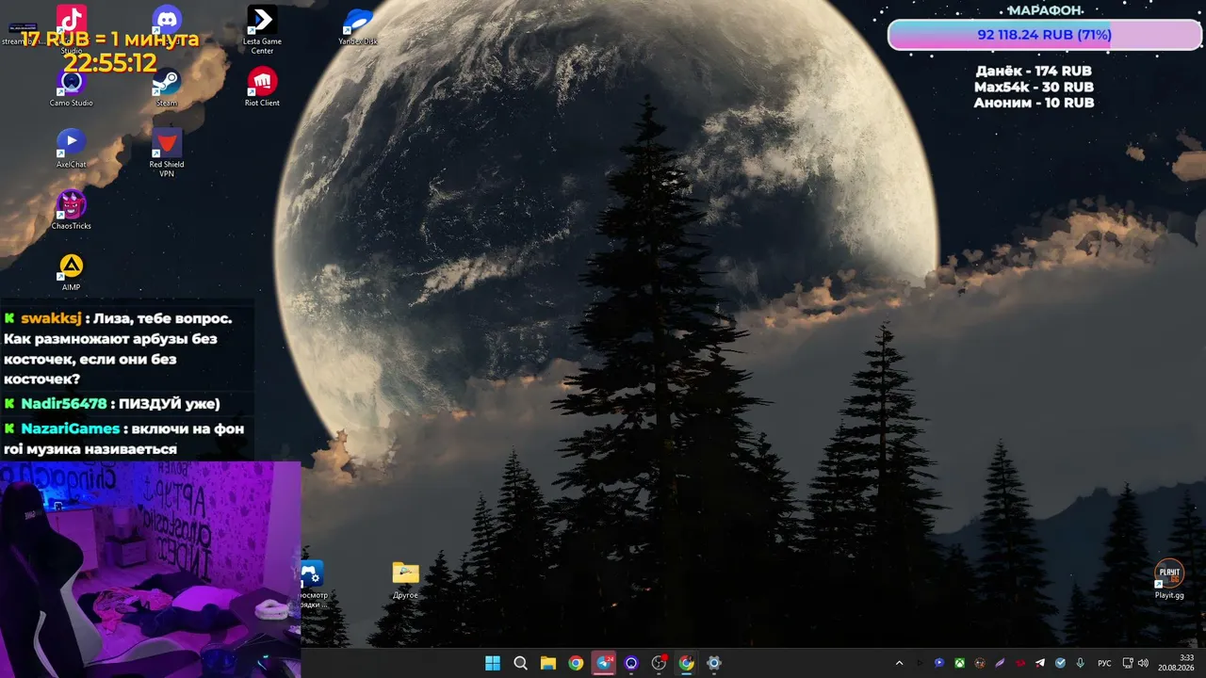The height and width of the screenshot is (678, 1206).
Task: Click the blue checkmark tray icon
Action: (1060, 663)
